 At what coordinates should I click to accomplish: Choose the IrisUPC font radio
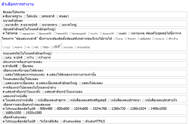[x=89, y=33]
